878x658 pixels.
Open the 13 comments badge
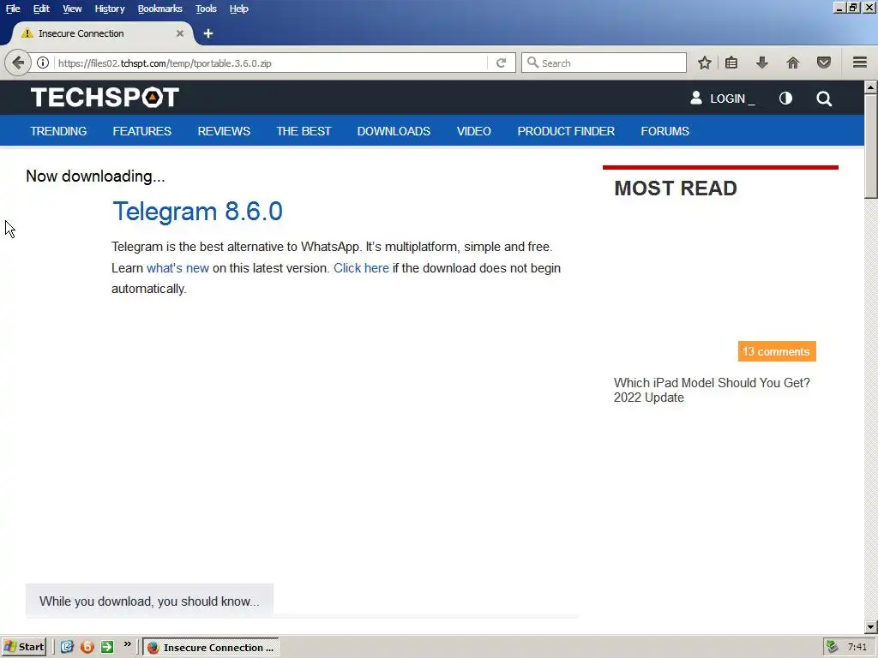pos(777,351)
